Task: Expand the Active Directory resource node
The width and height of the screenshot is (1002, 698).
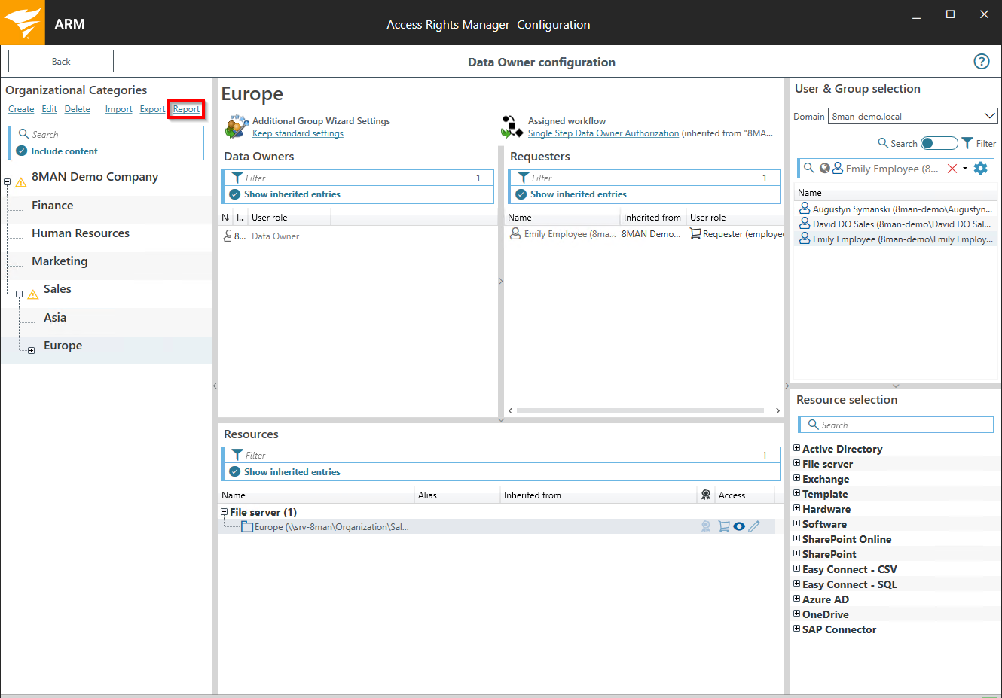Action: pos(796,448)
